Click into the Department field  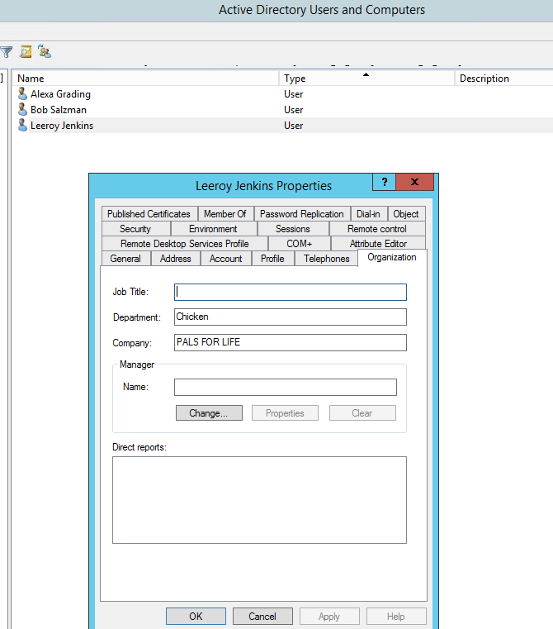point(290,317)
